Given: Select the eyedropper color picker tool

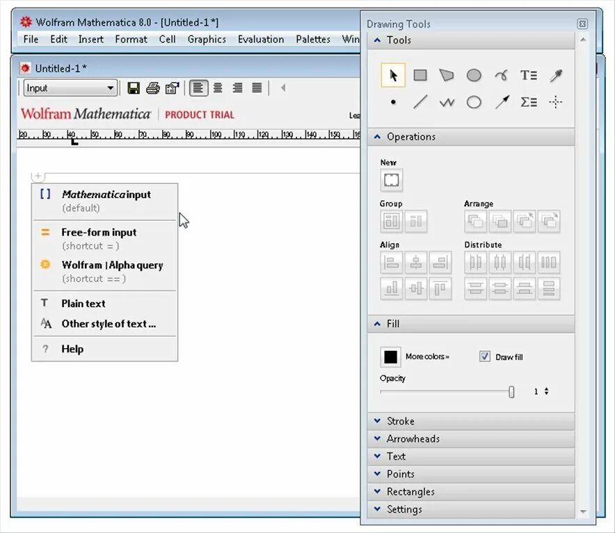Looking at the screenshot, I should coord(556,75).
